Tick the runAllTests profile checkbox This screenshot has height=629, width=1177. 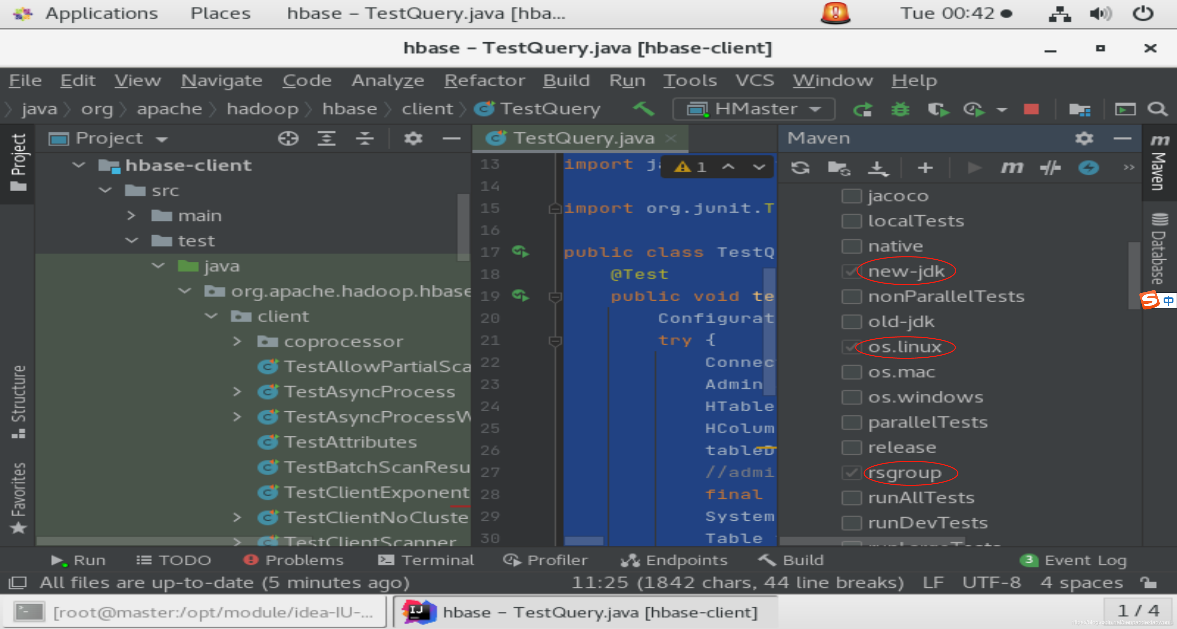pyautogui.click(x=852, y=497)
